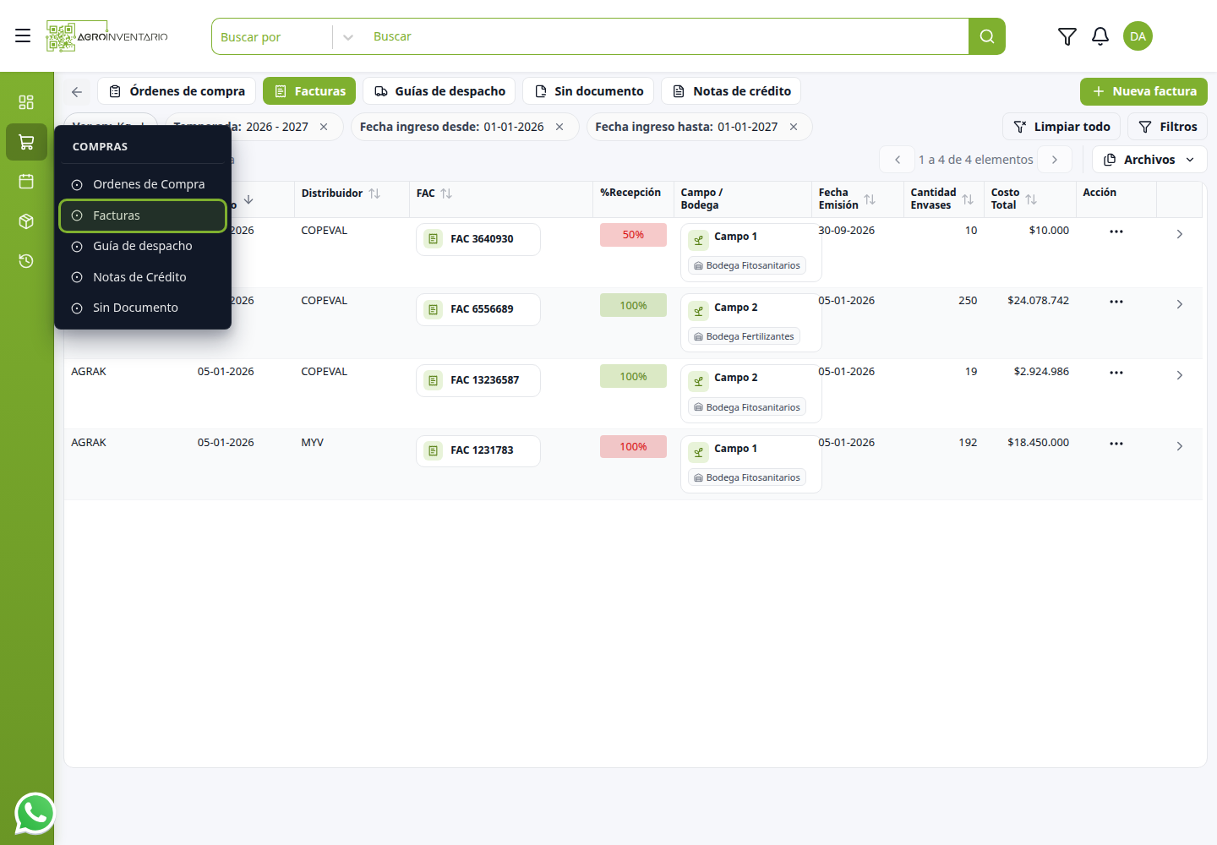Open WhatsApp chat icon
This screenshot has height=845, width=1217.
click(35, 814)
